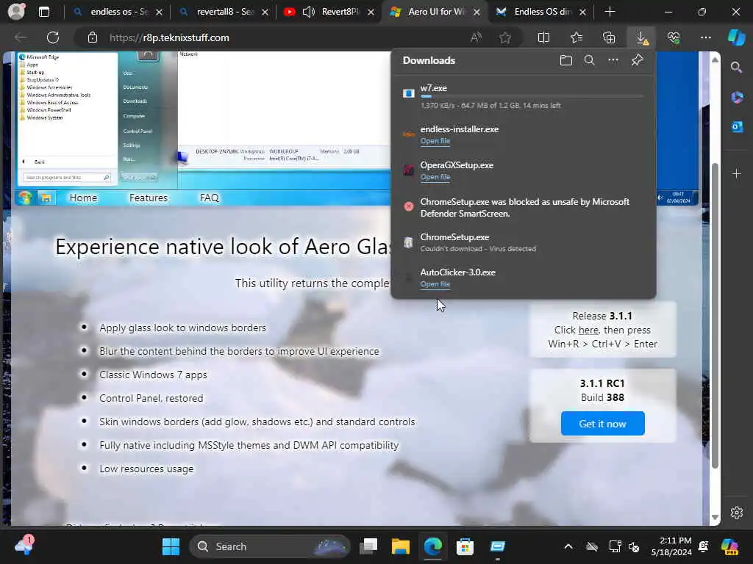Click w7.exe download progress bar
Image resolution: width=753 pixels, height=564 pixels.
point(532,97)
